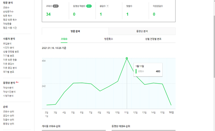Open 평균 사용 시간 in the sidebar
The image size is (215, 131).
click(10, 28)
